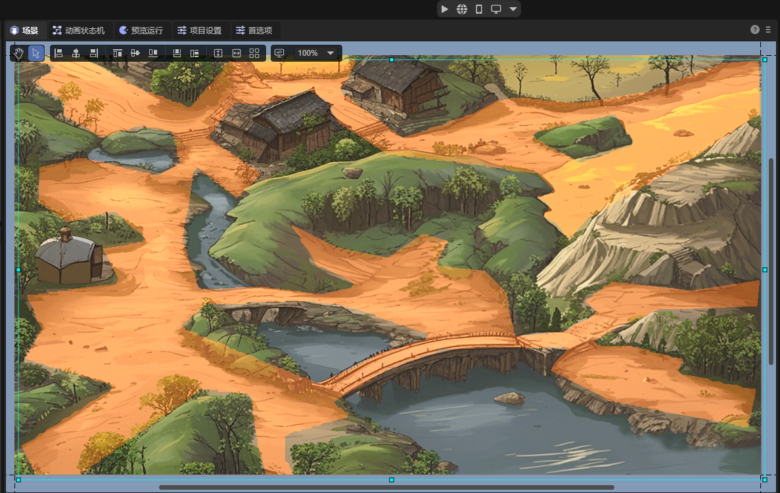Open the 项目设置 tab
This screenshot has width=780, height=493.
(199, 30)
